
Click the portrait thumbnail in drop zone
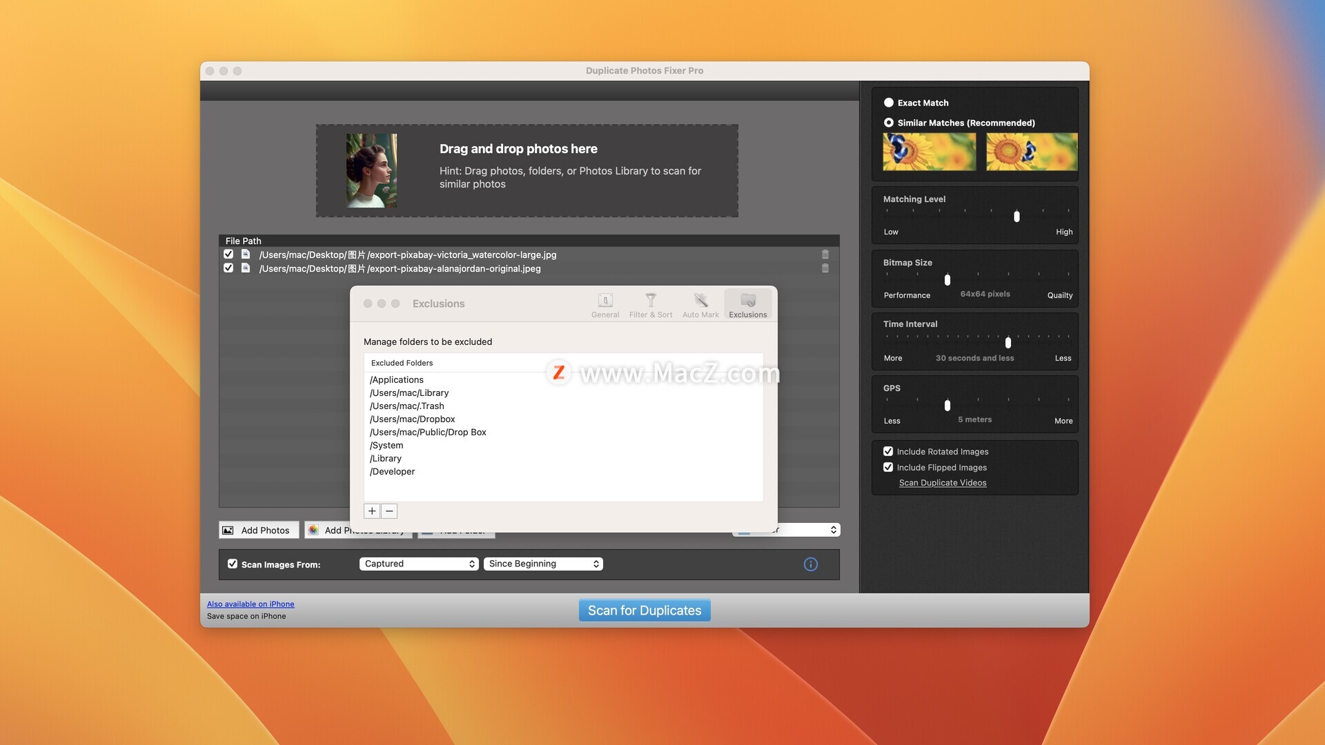371,170
